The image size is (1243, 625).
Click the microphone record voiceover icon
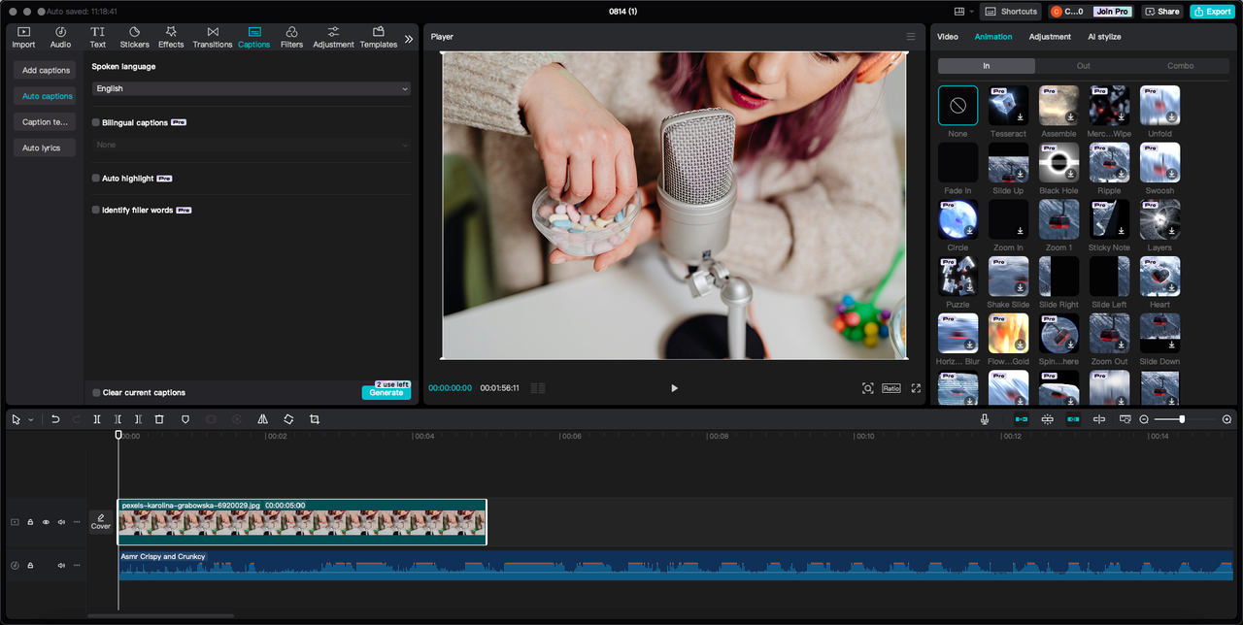click(x=985, y=419)
